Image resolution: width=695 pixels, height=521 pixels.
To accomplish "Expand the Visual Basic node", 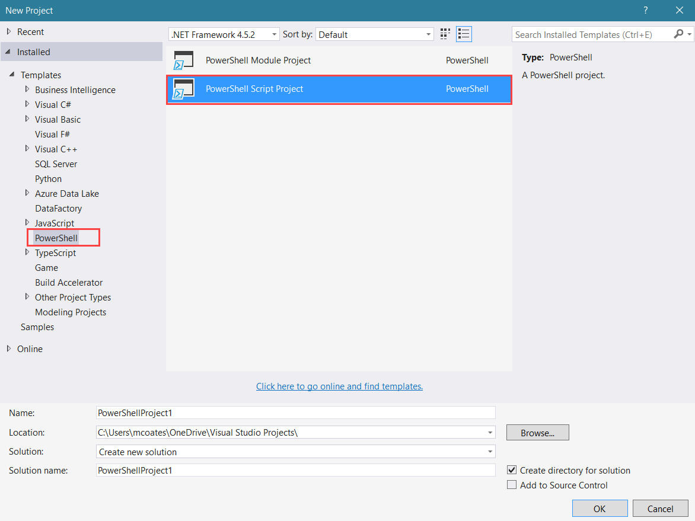I will [27, 119].
